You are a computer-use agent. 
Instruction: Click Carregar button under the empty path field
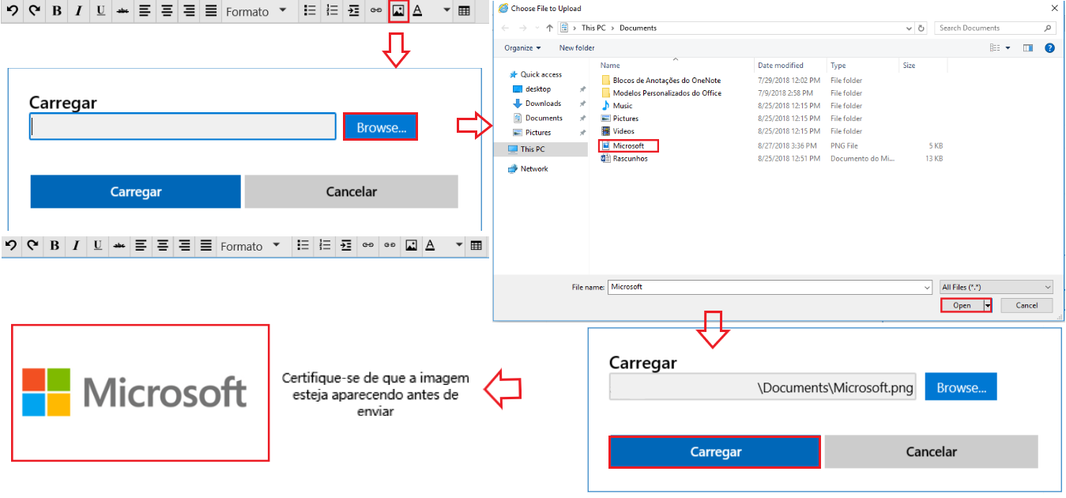136,192
